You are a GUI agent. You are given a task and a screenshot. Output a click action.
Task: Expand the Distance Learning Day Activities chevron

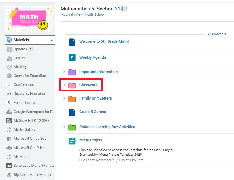[64, 127]
